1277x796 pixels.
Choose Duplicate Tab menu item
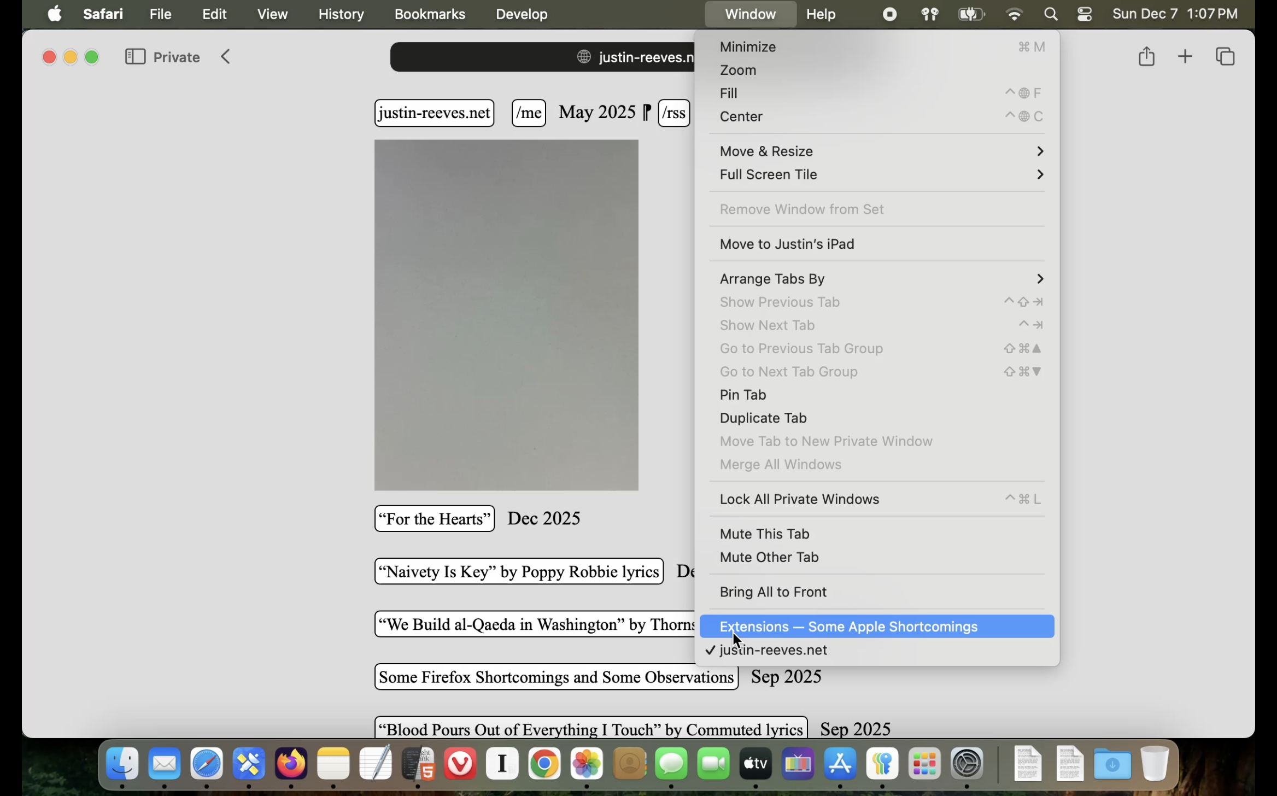tap(763, 418)
